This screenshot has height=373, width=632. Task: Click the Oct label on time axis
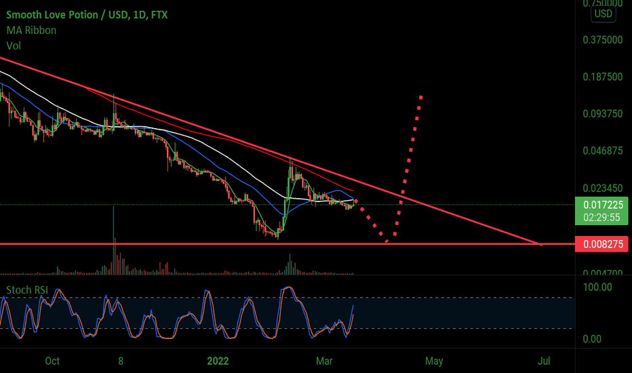52,361
